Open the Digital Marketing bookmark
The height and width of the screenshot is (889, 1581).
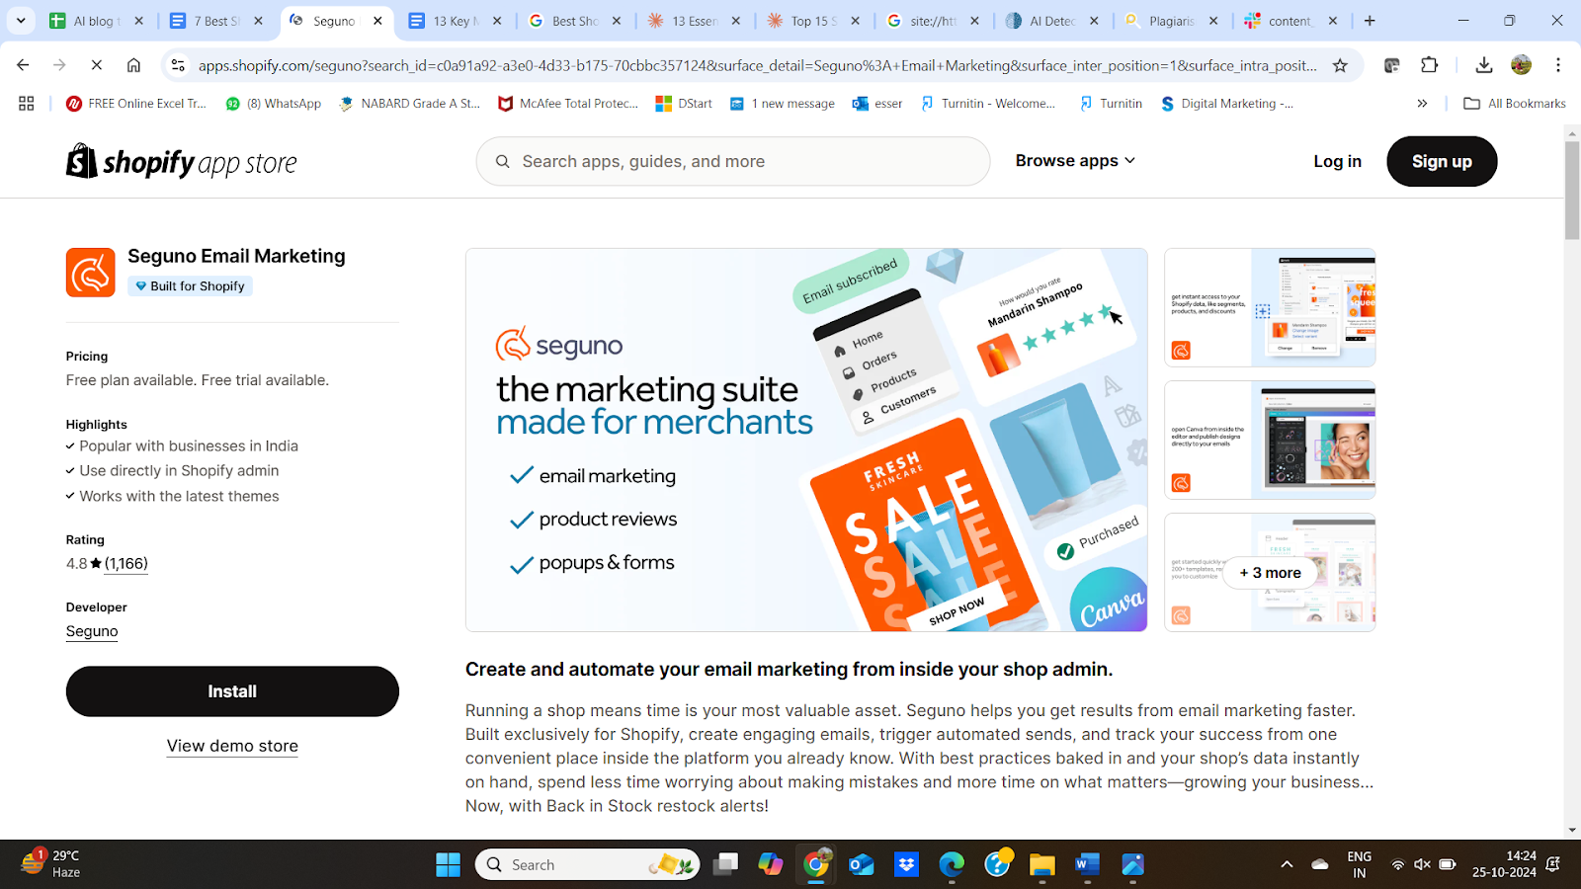click(1226, 103)
